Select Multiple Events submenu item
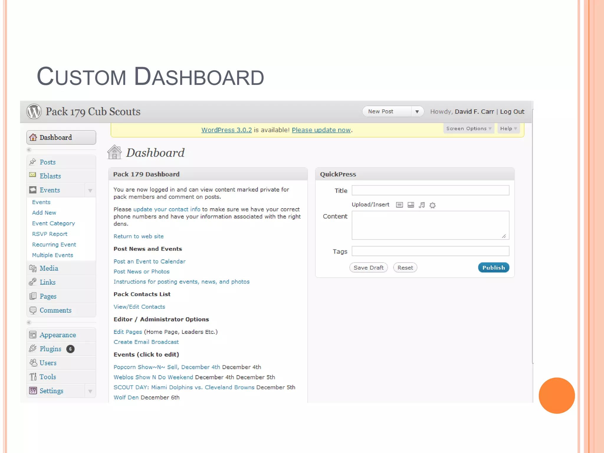The height and width of the screenshot is (453, 604). [x=52, y=255]
